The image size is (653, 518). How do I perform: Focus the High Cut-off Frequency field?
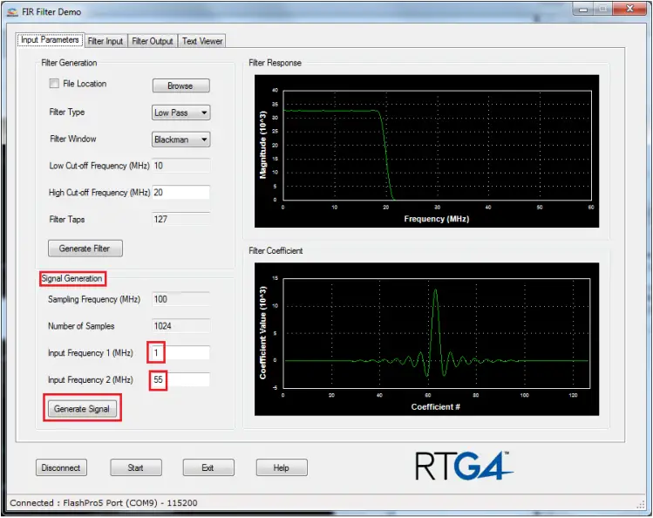pos(180,193)
